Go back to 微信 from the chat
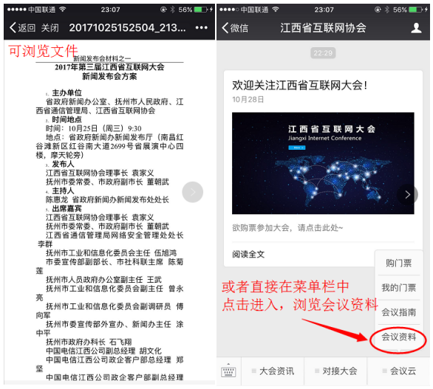Screen dimensions: 433x389 pos(235,28)
